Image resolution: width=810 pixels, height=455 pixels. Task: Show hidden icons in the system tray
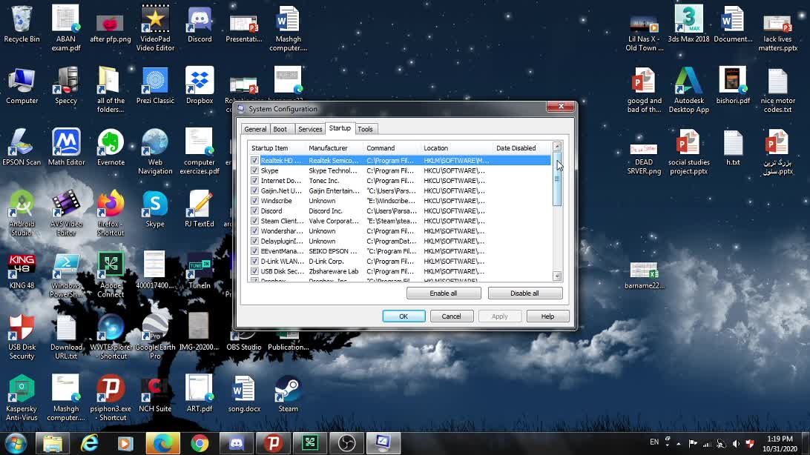click(x=678, y=442)
